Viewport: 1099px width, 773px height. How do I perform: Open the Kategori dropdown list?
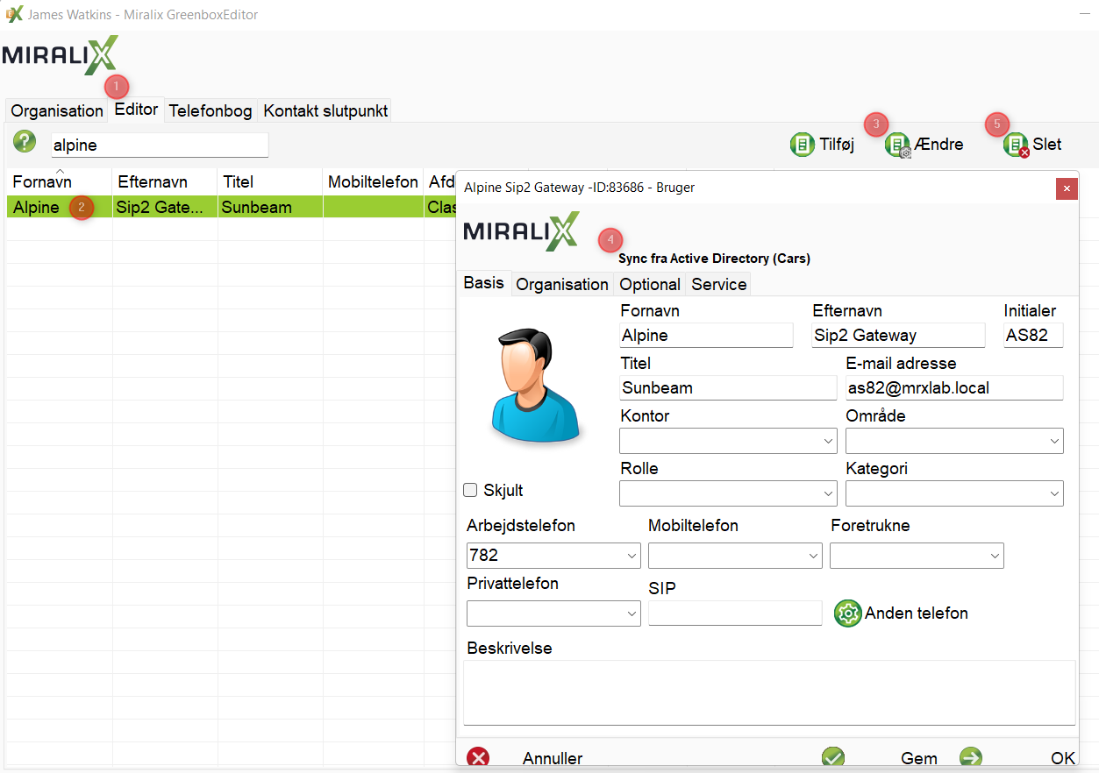tap(1054, 494)
